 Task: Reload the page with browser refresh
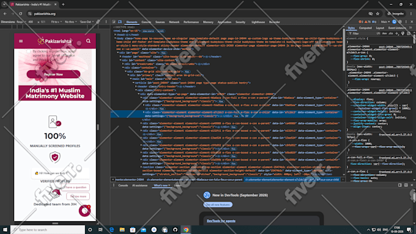20,13
